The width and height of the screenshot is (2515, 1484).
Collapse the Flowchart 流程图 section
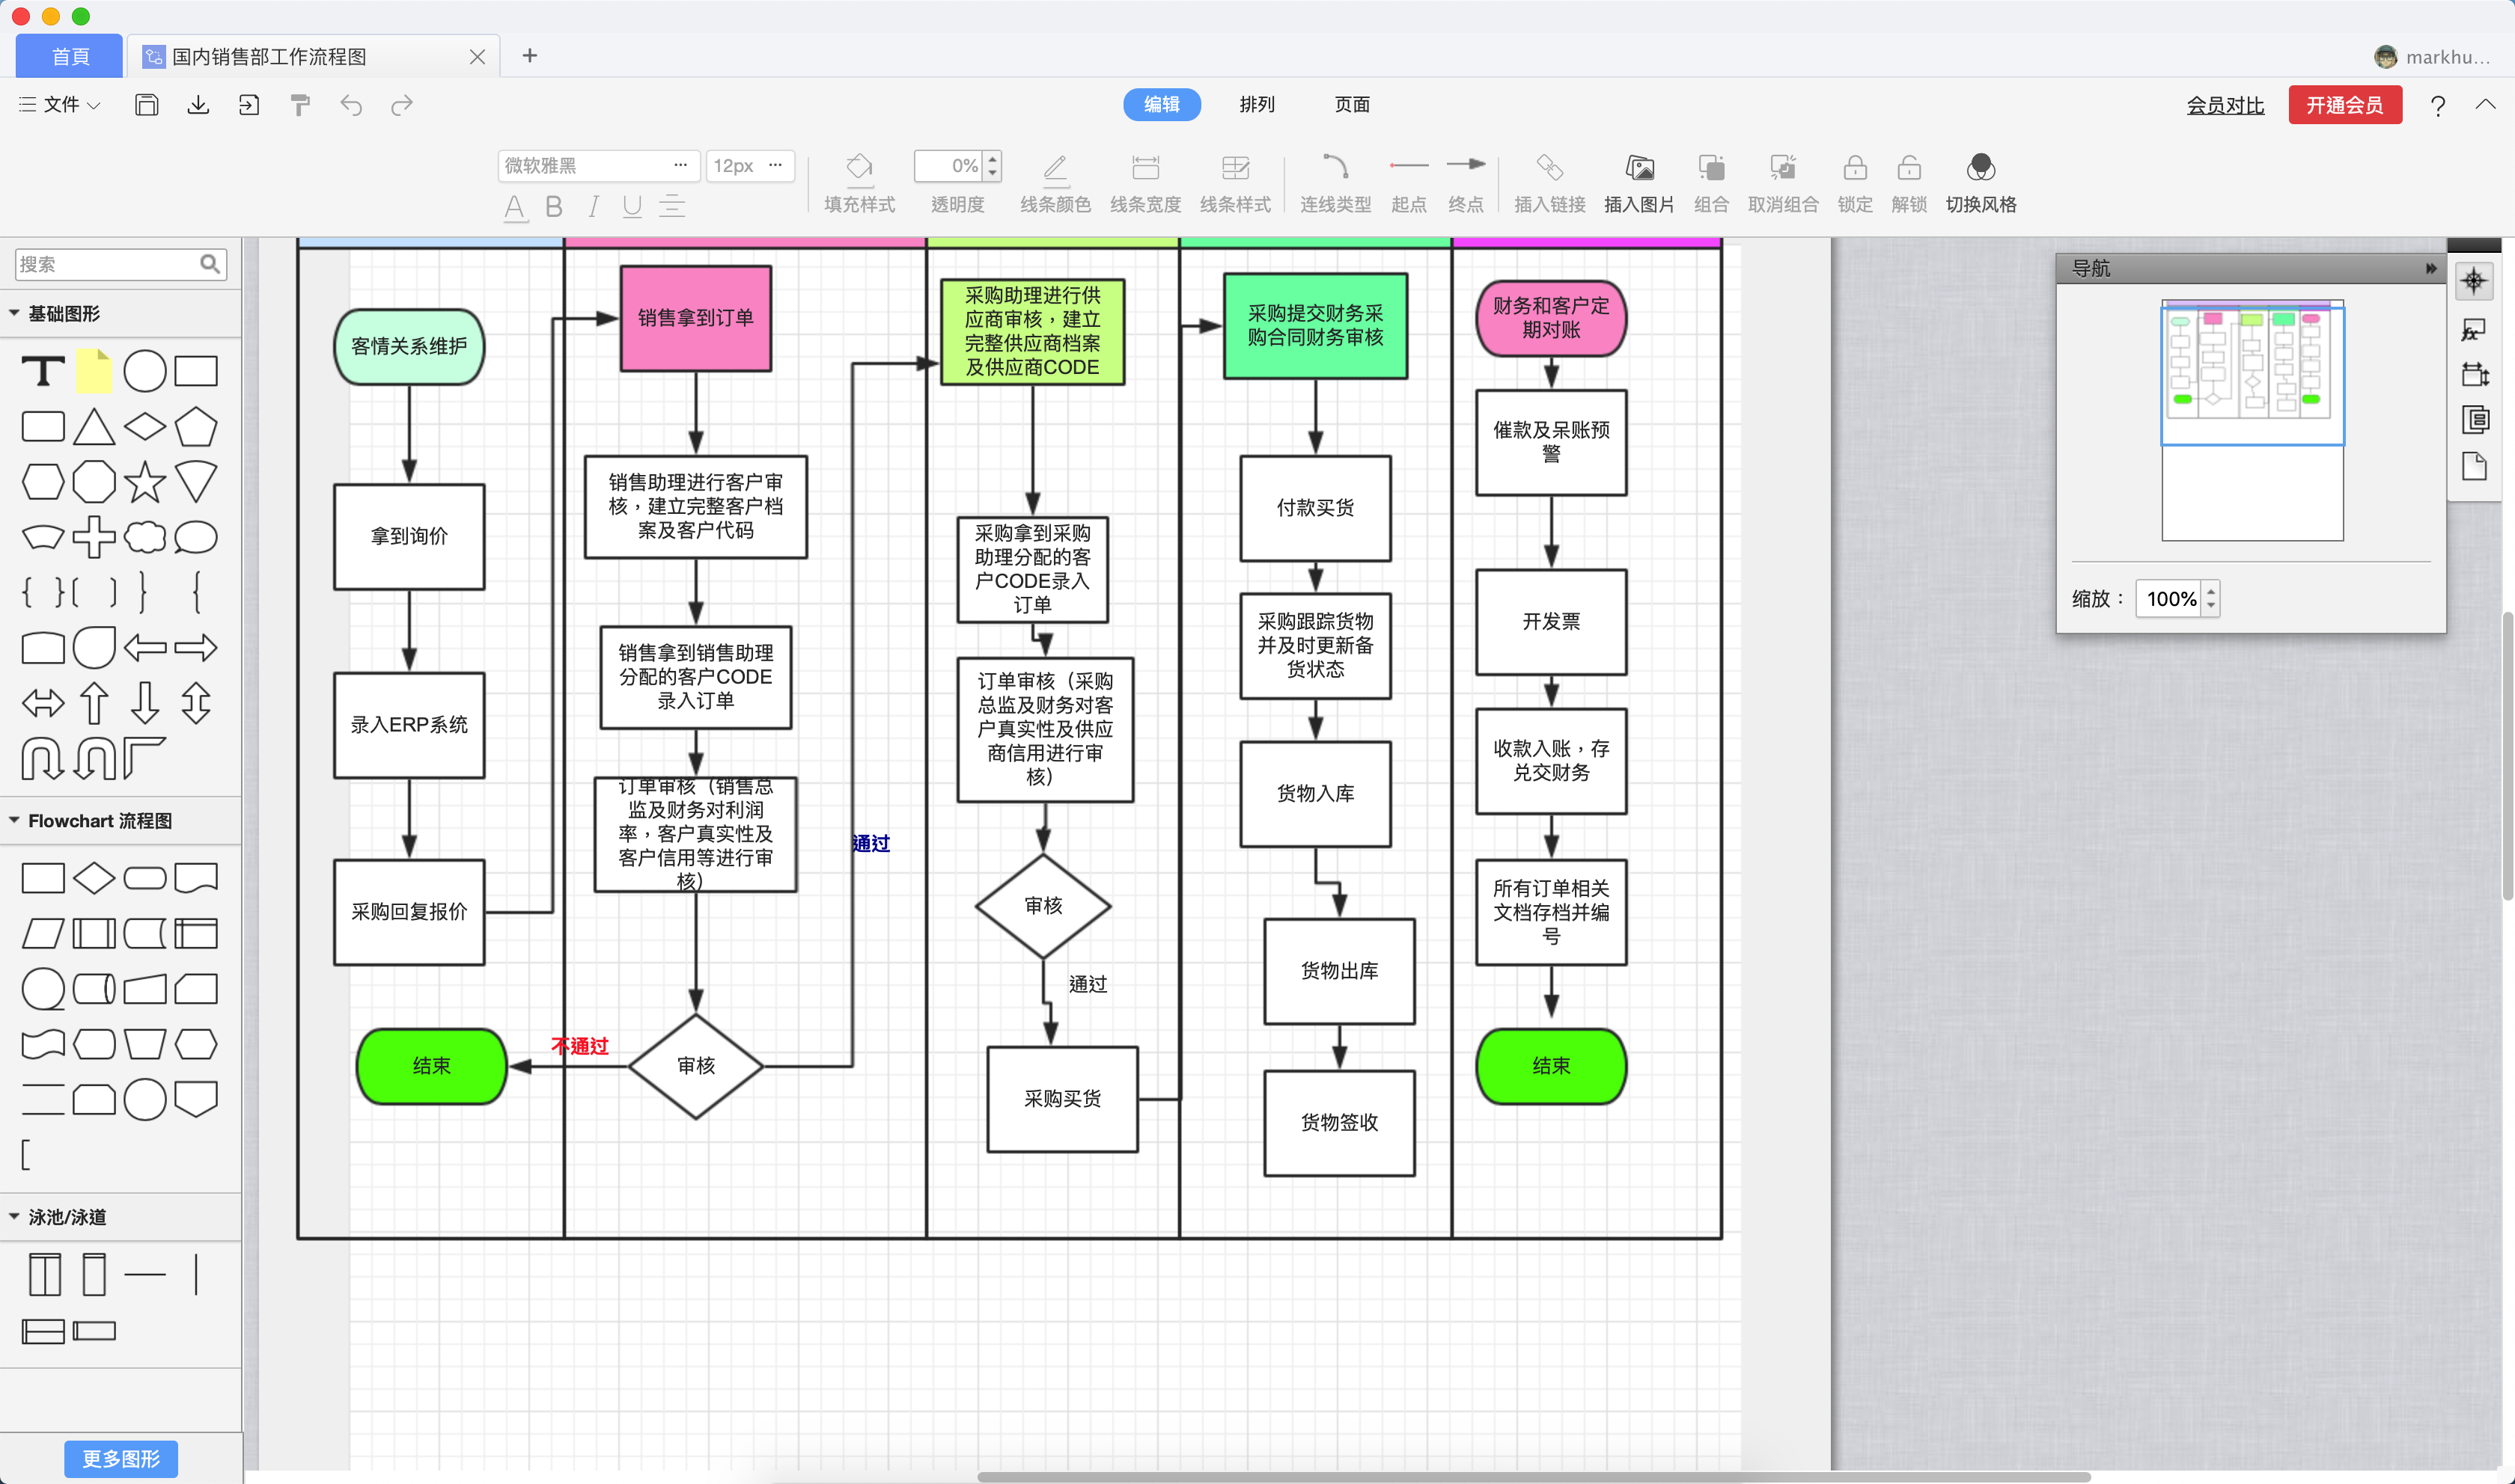coord(14,820)
